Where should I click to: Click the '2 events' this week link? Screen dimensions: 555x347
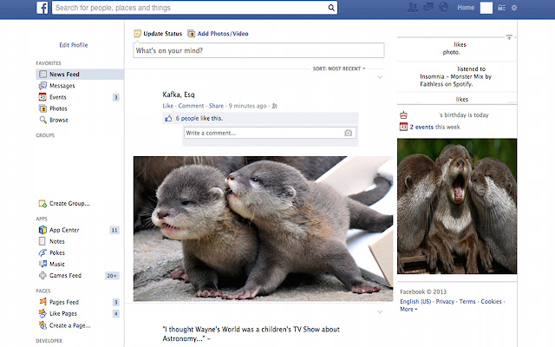pos(421,127)
